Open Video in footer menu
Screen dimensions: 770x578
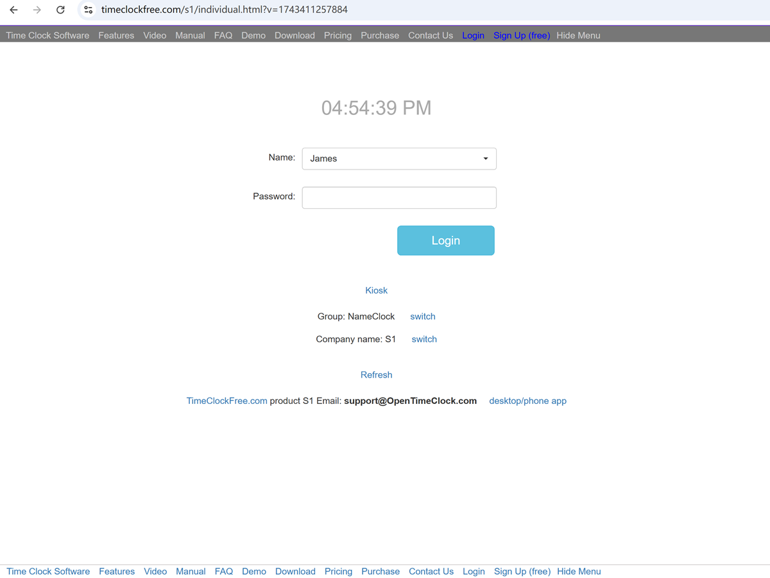[x=155, y=572]
